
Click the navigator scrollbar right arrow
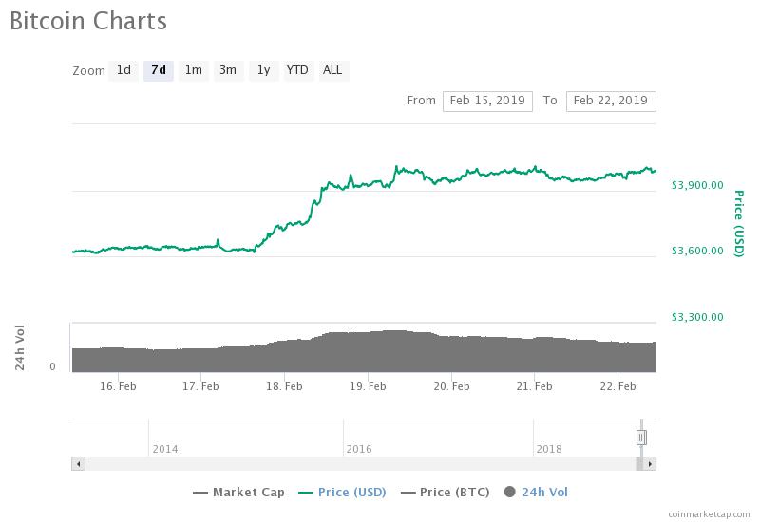click(650, 464)
